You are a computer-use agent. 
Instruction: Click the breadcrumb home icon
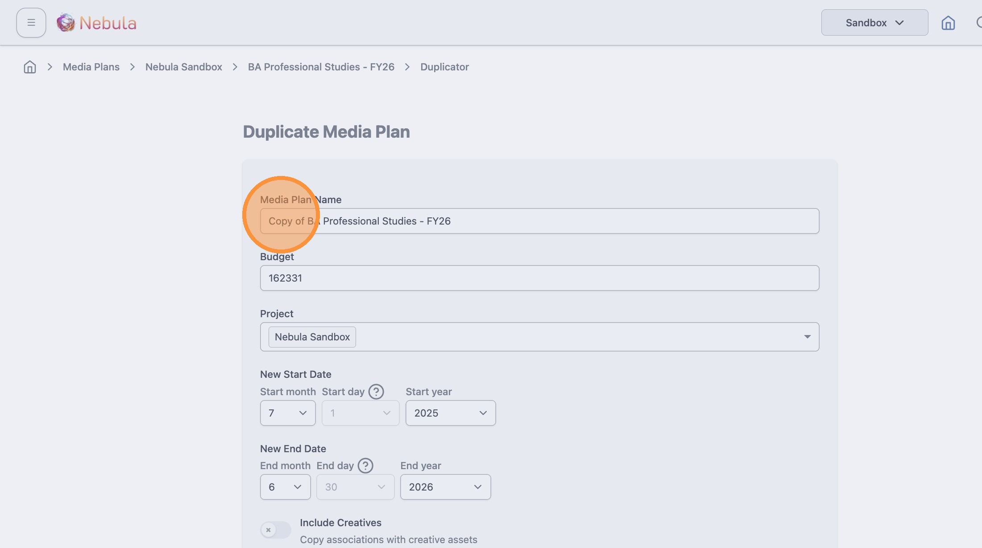coord(30,67)
